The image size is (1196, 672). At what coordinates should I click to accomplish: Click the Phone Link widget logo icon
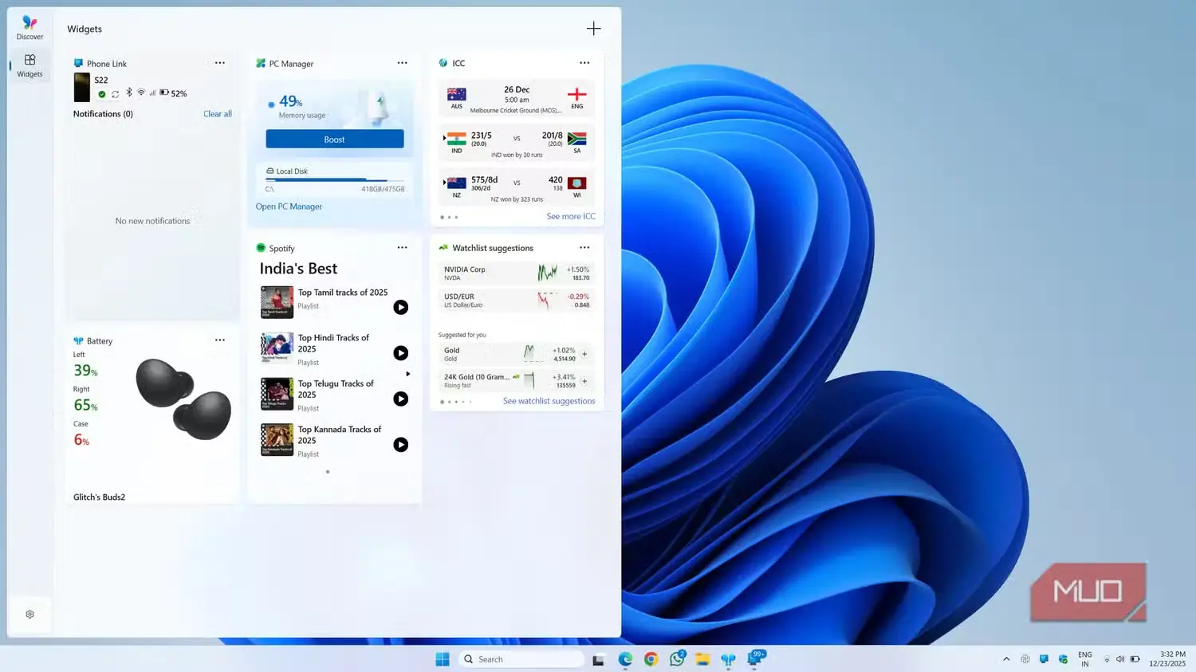pyautogui.click(x=78, y=63)
